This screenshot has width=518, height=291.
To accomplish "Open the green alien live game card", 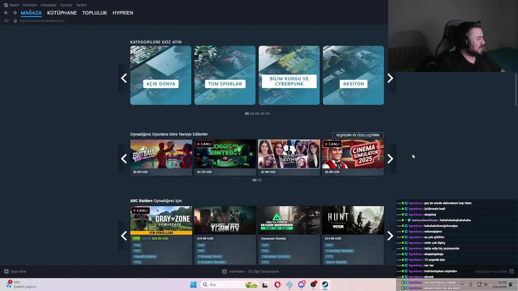I will coord(225,158).
